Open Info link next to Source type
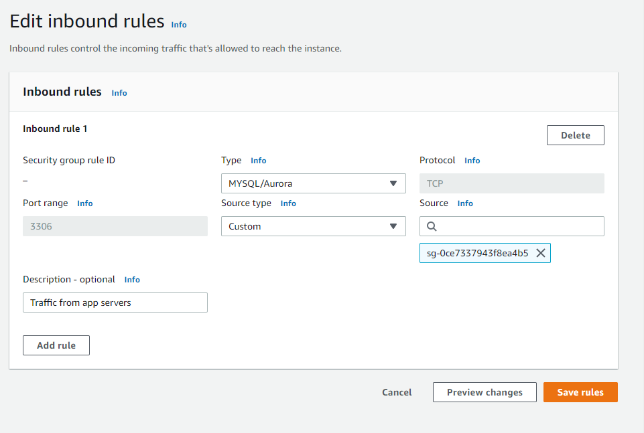This screenshot has width=644, height=433. pyautogui.click(x=288, y=203)
